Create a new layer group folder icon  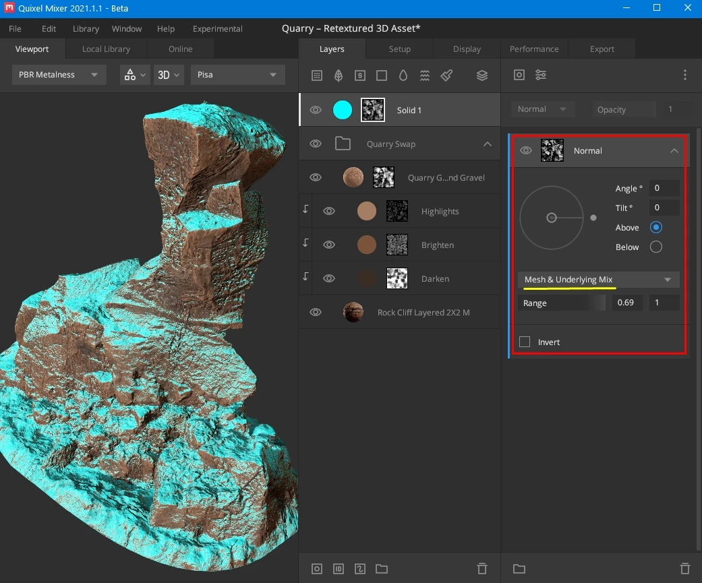coord(382,569)
